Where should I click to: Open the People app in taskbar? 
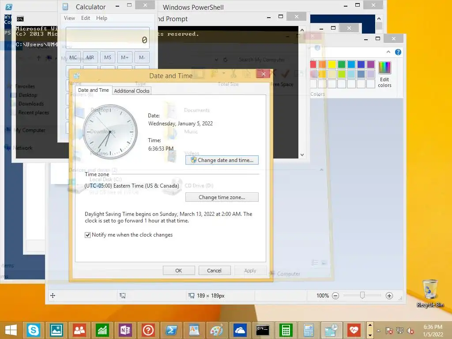coord(79,330)
